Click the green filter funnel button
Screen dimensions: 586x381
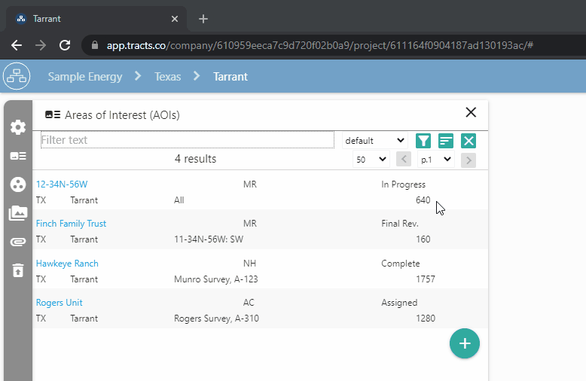pos(423,141)
